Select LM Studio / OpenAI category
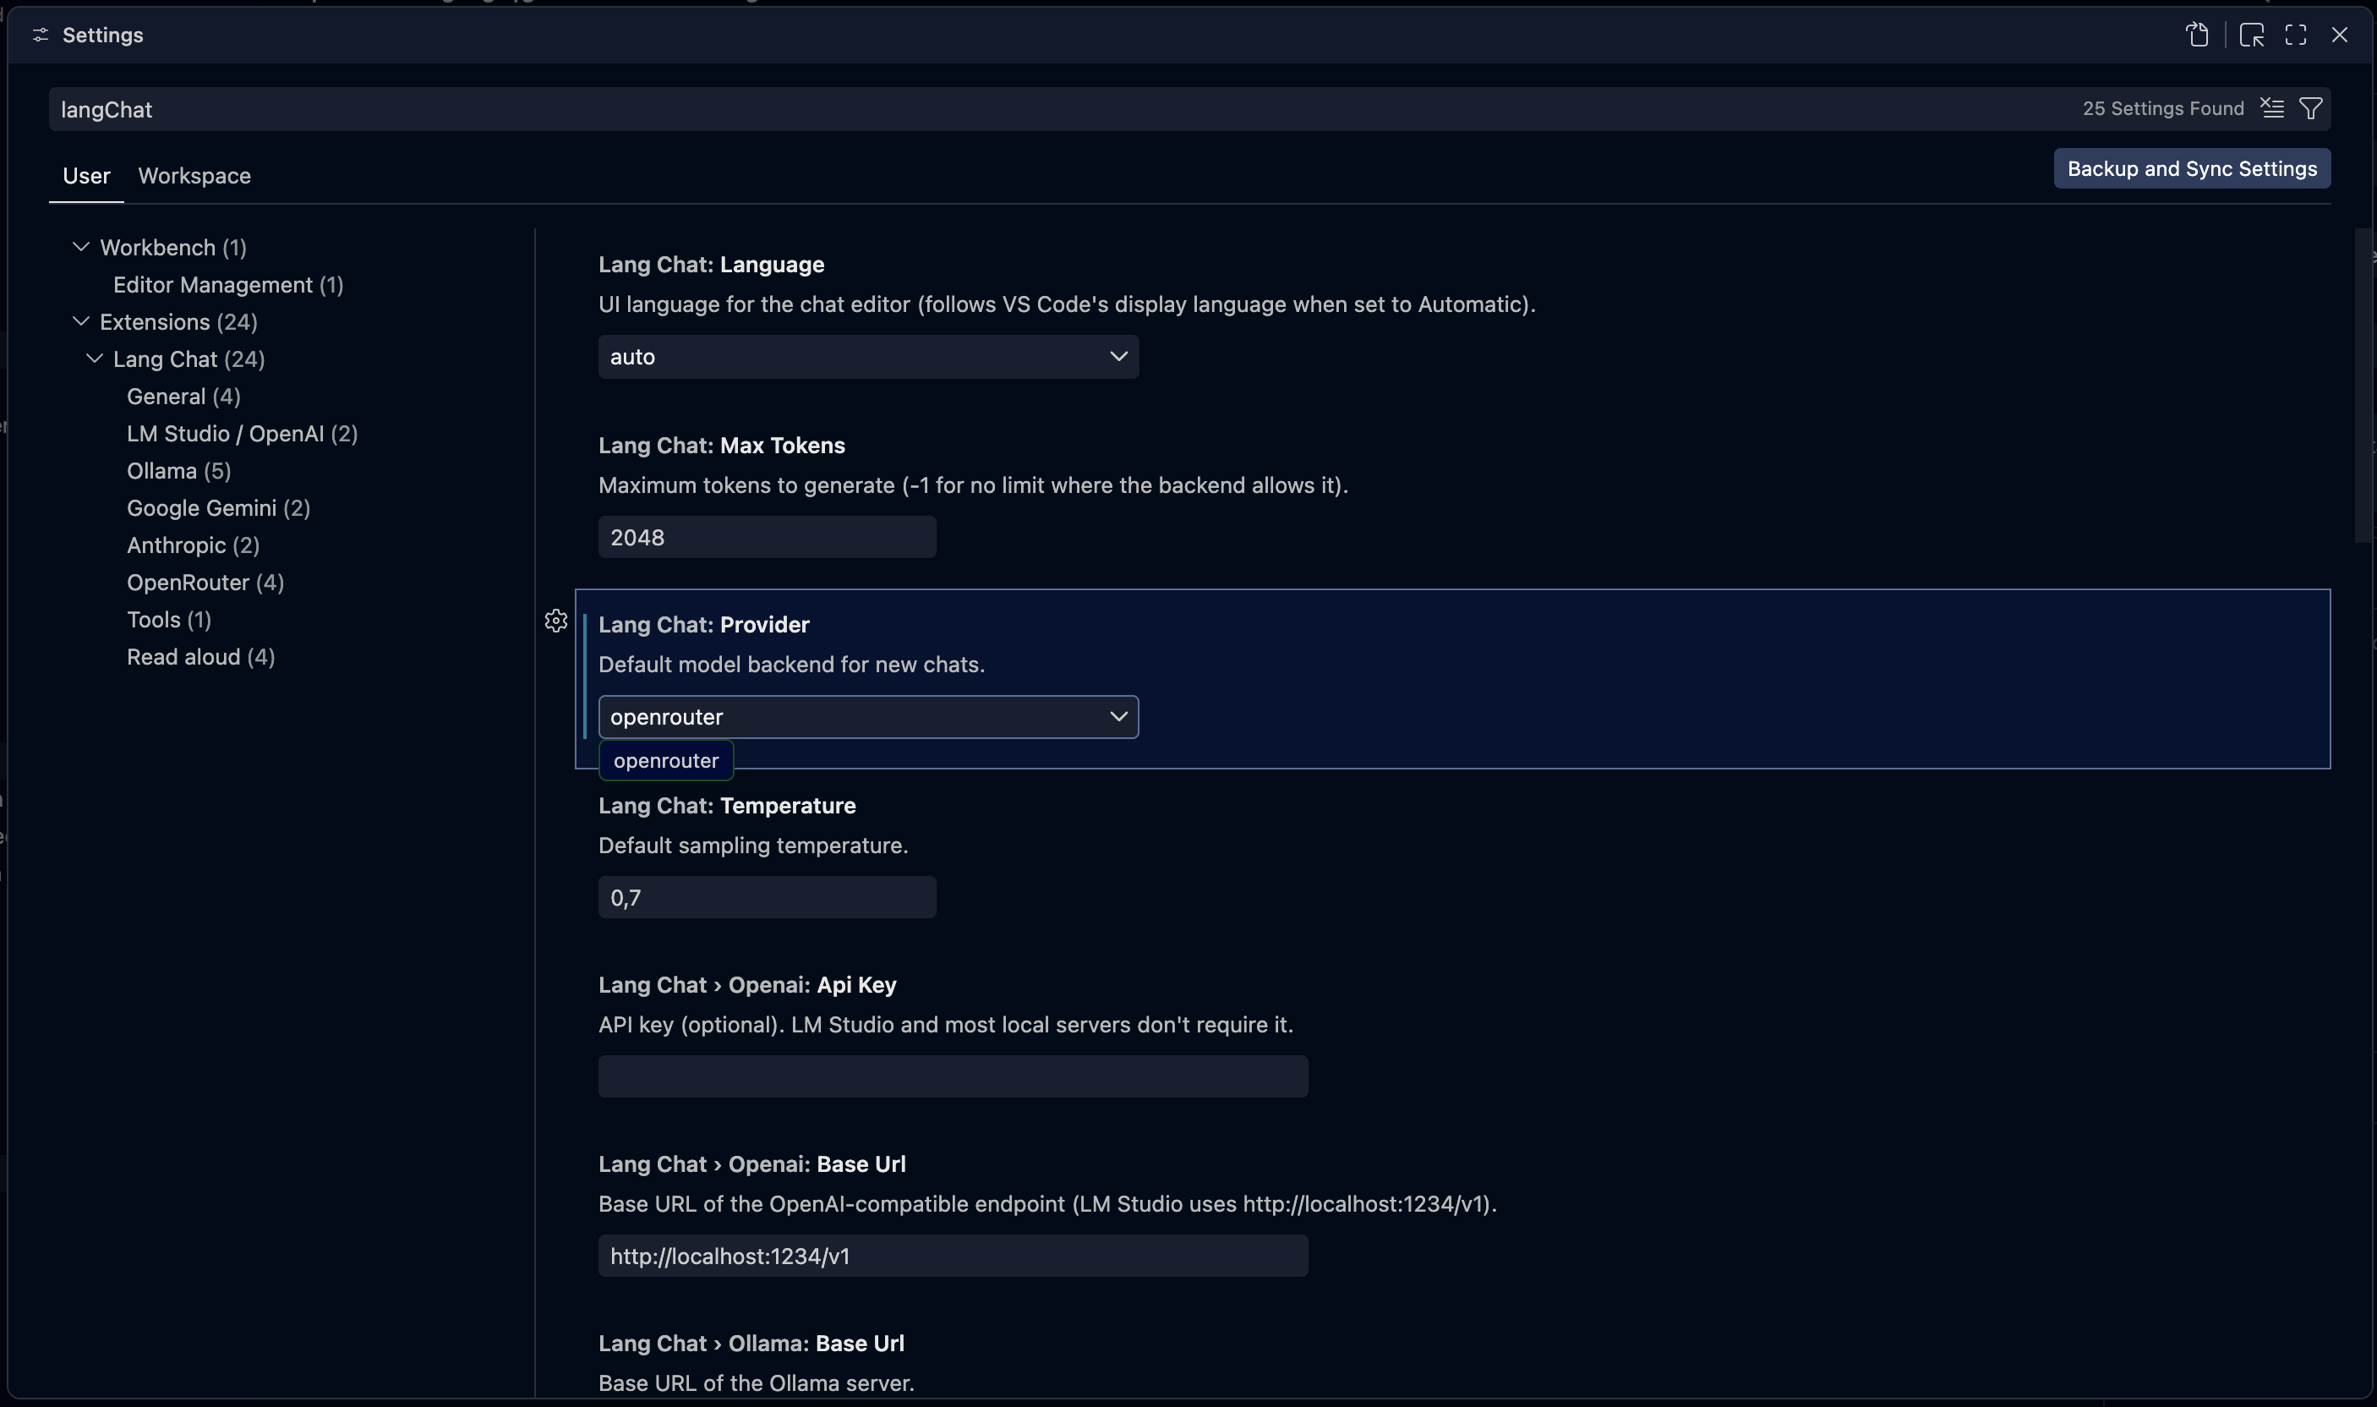 pyautogui.click(x=243, y=433)
